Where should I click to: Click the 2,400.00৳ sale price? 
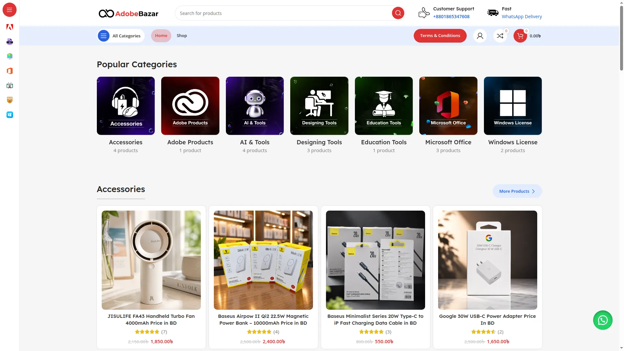click(274, 342)
